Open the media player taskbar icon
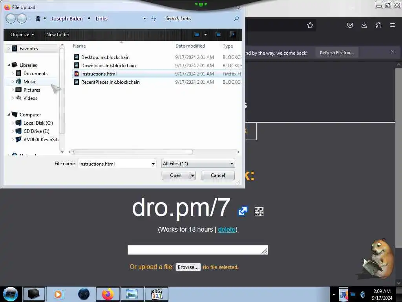Viewport: 402px width, 302px height. tap(58, 294)
